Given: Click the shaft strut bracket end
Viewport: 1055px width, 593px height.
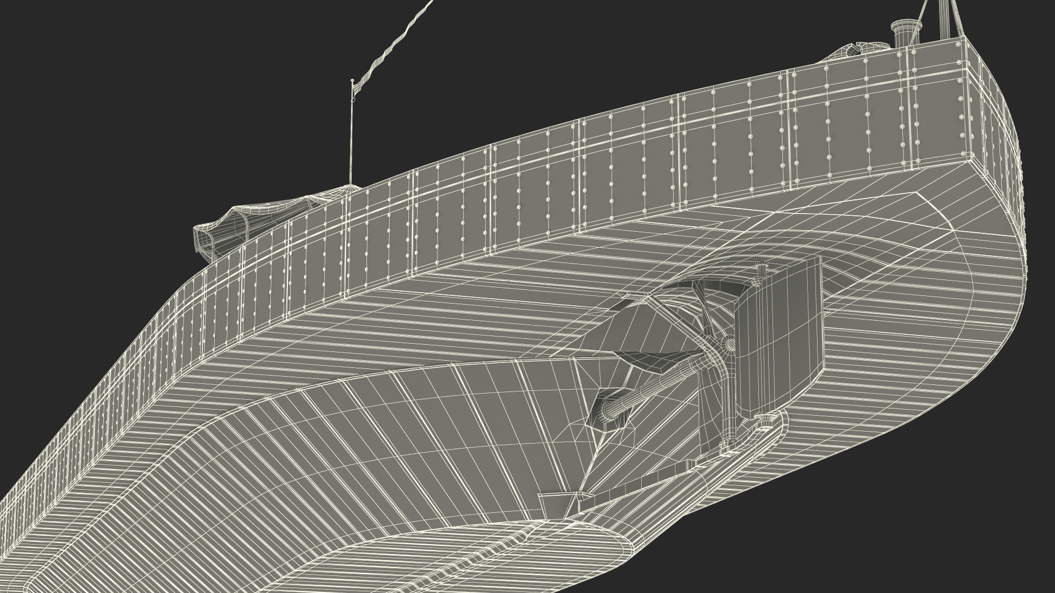Looking at the screenshot, I should point(607,412).
